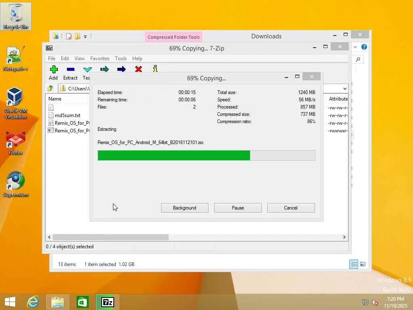This screenshot has width=413, height=310.
Task: Click the scroll left arrow in 7-Zip
Action: (49, 237)
